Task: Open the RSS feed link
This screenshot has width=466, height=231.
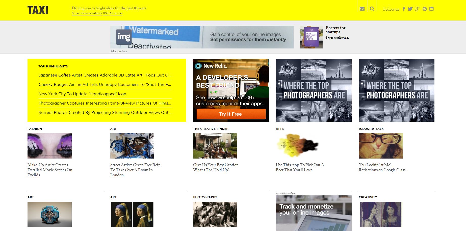Action: tap(106, 13)
